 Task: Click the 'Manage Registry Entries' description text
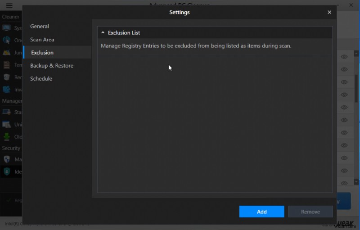click(x=196, y=45)
